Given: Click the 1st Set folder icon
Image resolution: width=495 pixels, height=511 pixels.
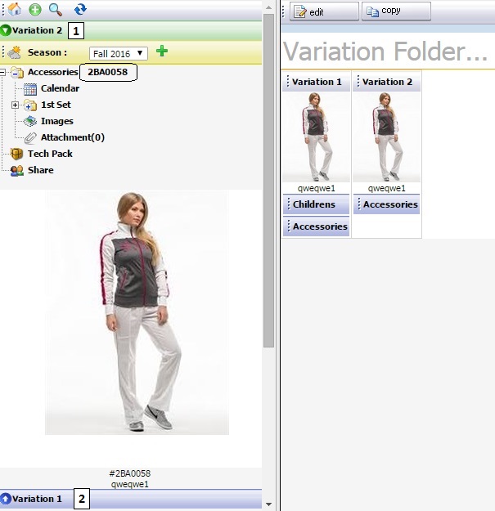Looking at the screenshot, I should [30, 105].
